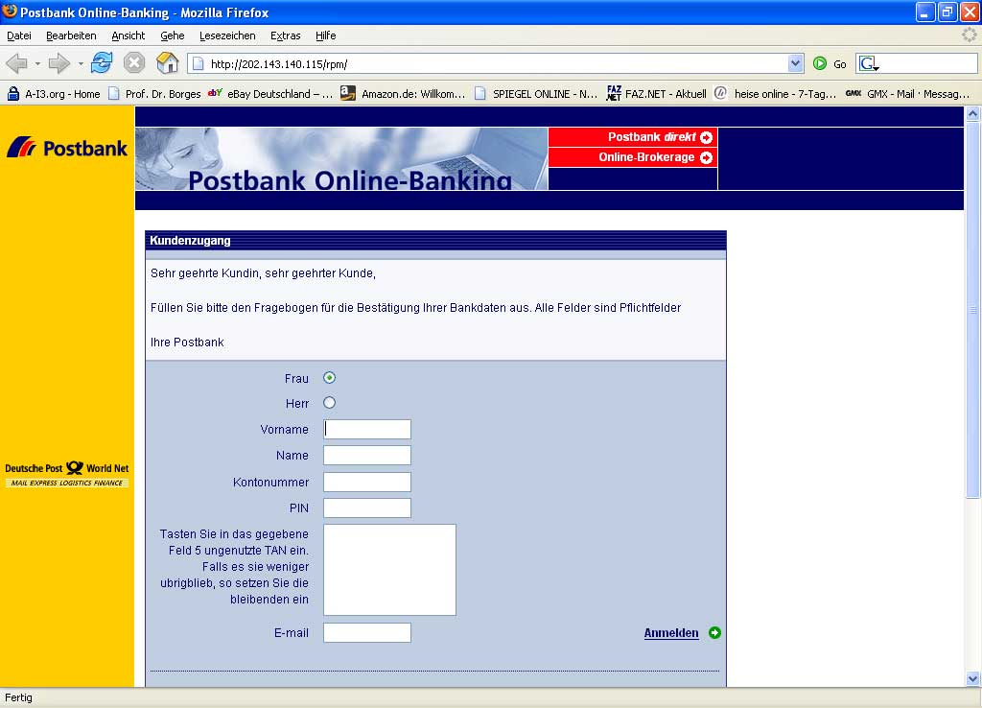Click the Deutsche Post World Net logo
The image size is (982, 708).
67,474
